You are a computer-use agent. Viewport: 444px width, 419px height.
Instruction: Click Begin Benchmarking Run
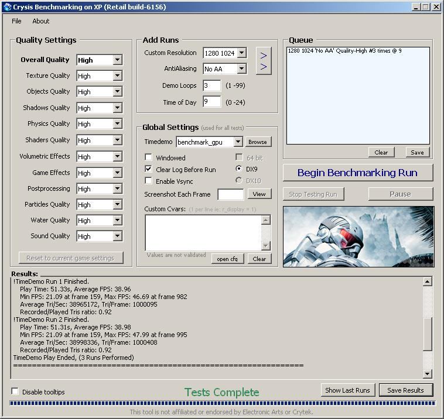pos(358,173)
